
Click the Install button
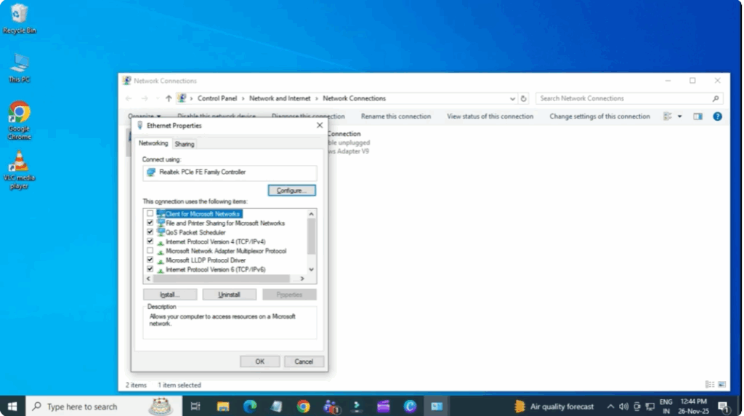[x=170, y=295]
